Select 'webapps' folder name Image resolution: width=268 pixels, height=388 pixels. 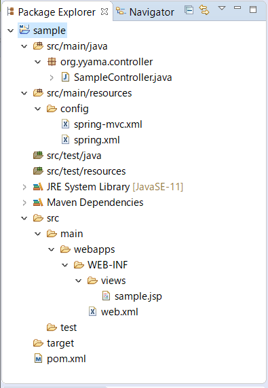point(94,249)
